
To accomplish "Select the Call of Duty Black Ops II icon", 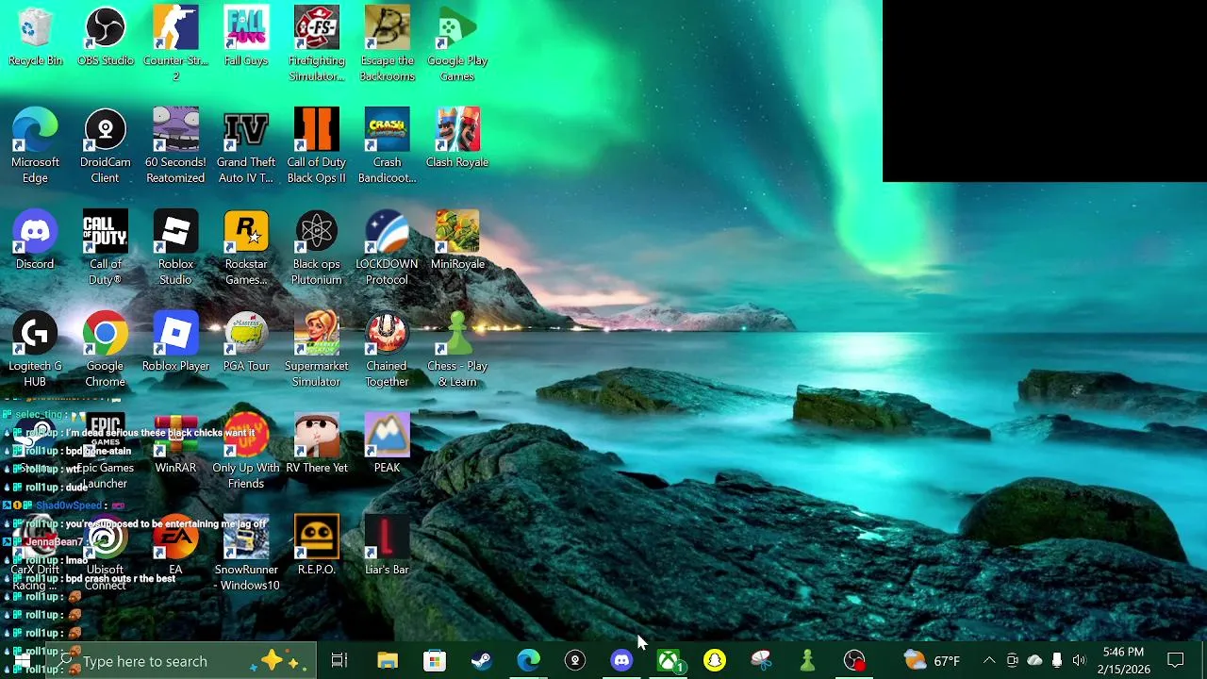I will [316, 146].
